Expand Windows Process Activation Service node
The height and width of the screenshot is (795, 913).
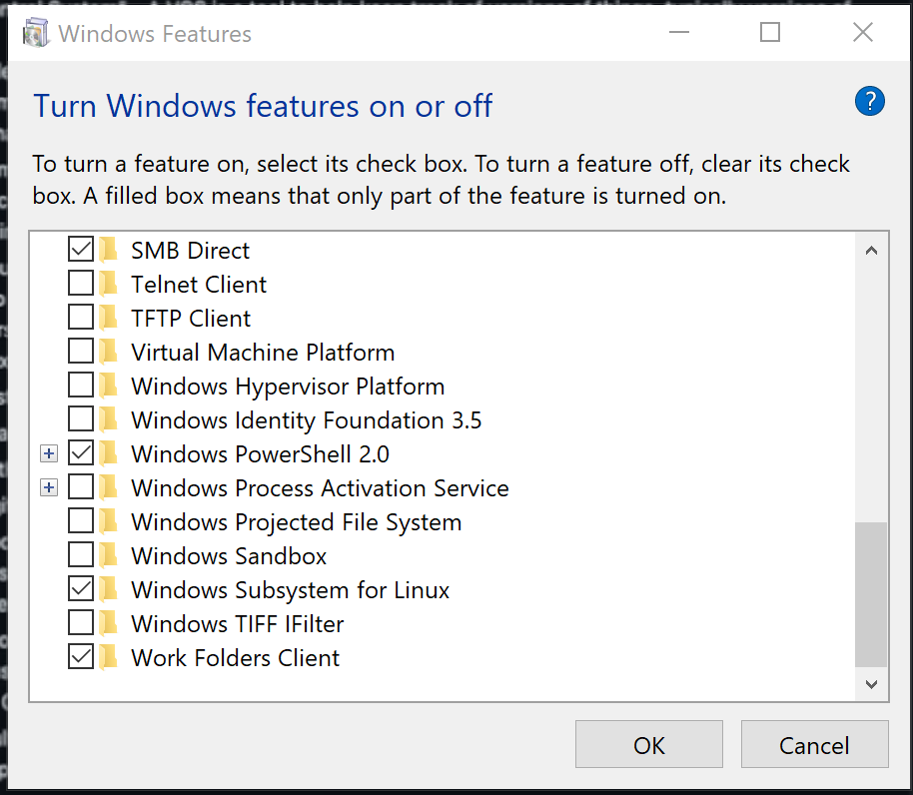point(49,487)
